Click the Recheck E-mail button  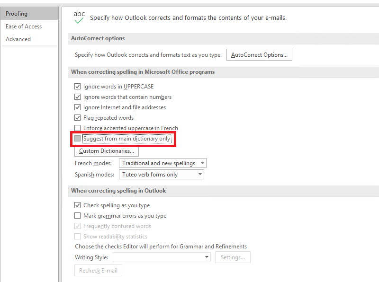[98, 271]
